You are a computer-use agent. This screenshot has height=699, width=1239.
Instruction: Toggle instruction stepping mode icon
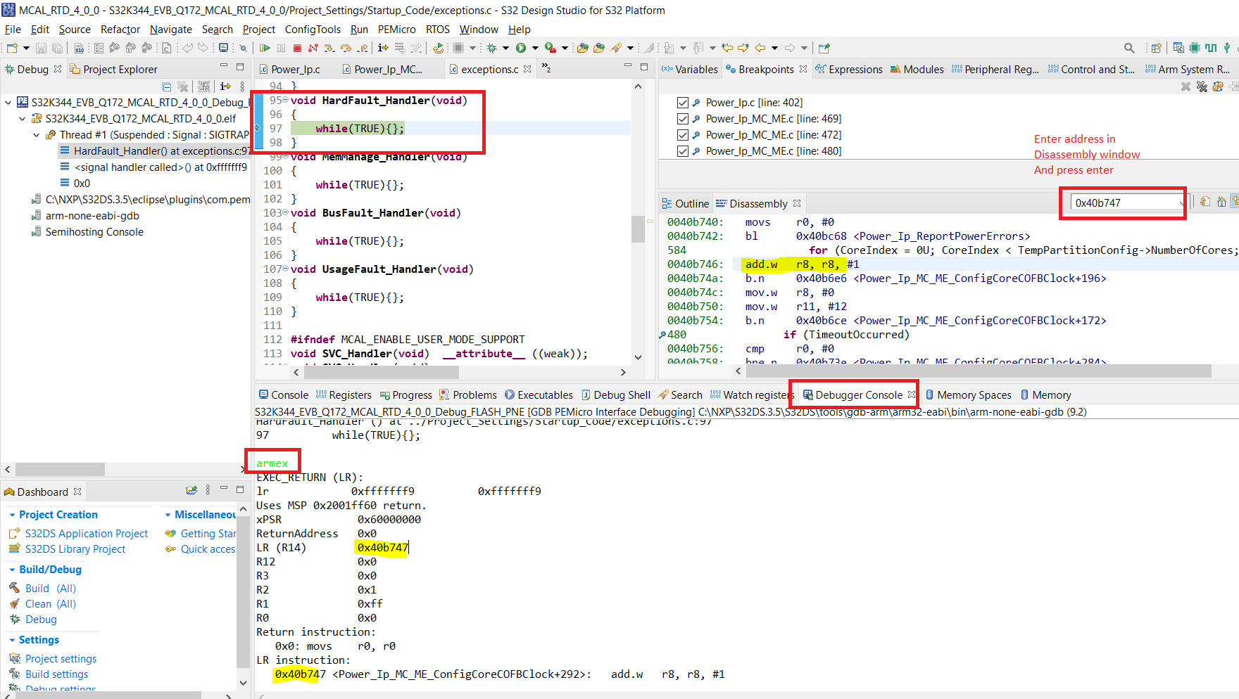tap(383, 48)
